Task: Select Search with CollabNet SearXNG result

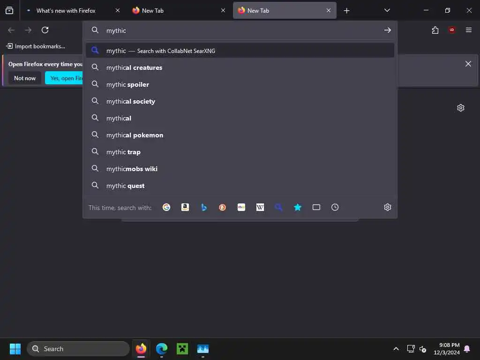Action: (240, 51)
